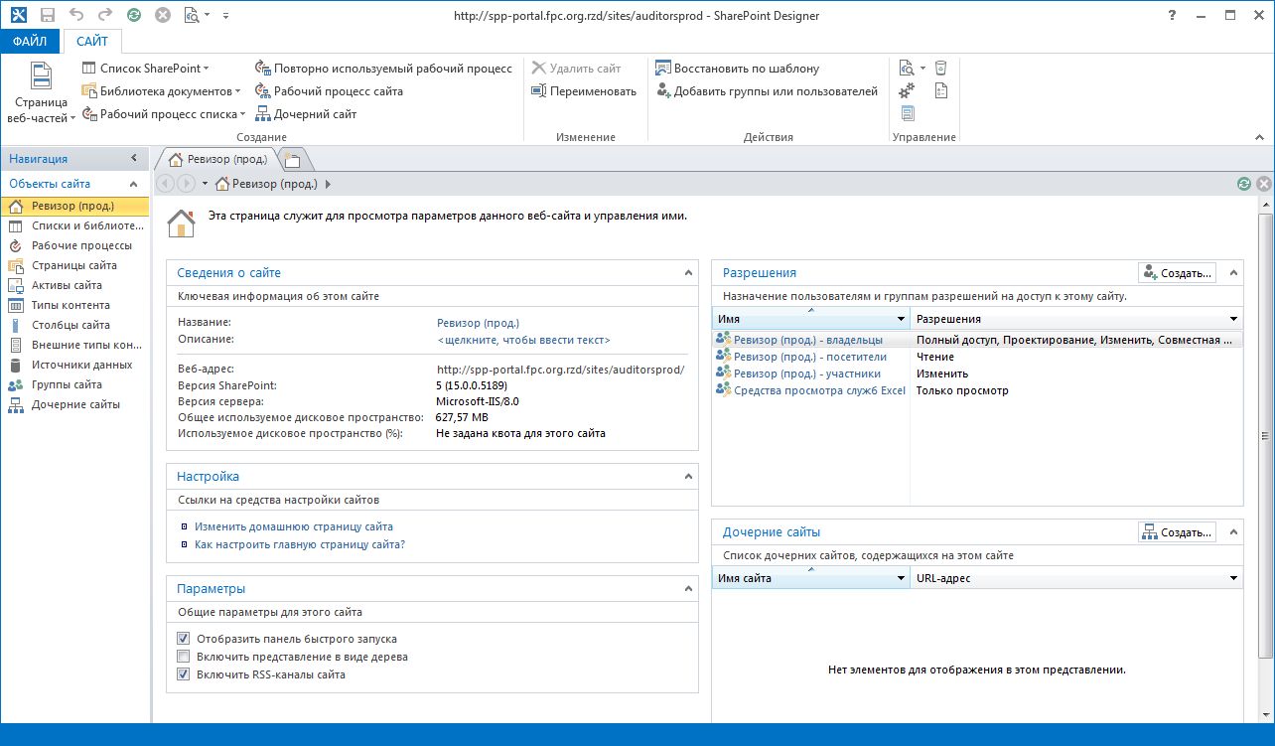The image size is (1275, 746).
Task: Open Внешние типы контента in navigation
Action: [74, 345]
